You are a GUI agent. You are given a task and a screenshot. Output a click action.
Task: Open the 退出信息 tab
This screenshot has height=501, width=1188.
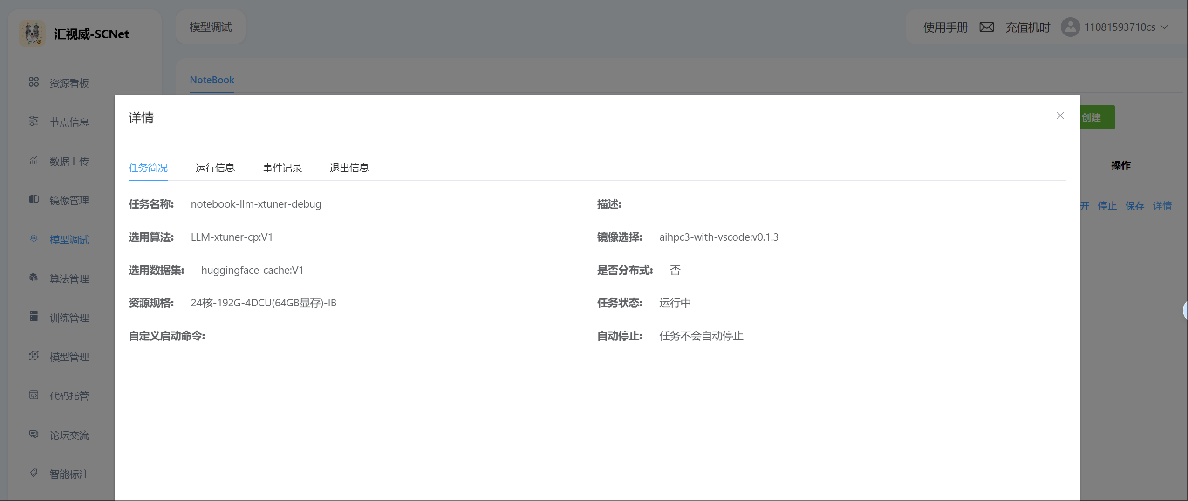(x=349, y=168)
